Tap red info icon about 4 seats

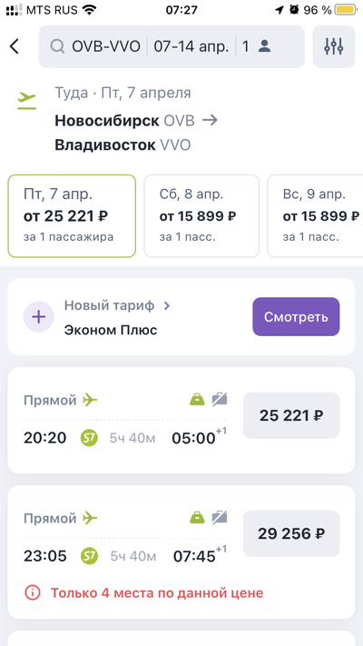point(33,593)
